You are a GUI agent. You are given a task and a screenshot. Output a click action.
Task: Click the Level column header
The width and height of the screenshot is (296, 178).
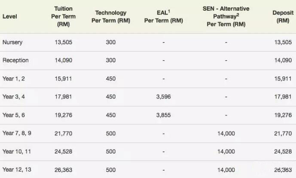point(9,16)
